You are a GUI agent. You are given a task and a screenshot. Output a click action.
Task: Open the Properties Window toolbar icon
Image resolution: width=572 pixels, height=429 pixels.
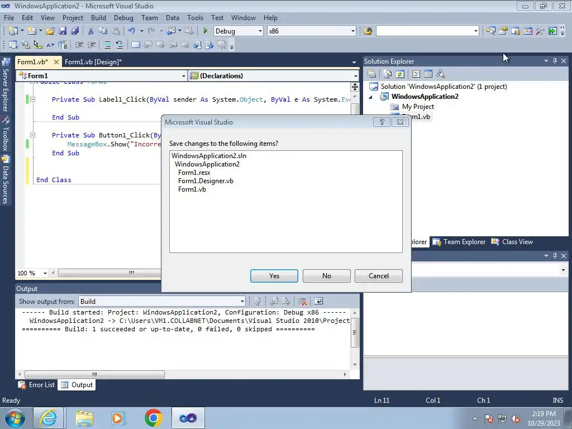pos(503,31)
